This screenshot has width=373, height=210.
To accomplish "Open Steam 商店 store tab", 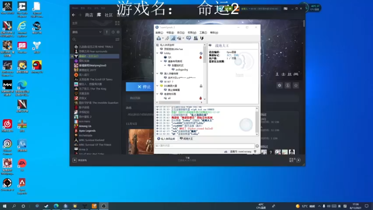I will coord(89,15).
